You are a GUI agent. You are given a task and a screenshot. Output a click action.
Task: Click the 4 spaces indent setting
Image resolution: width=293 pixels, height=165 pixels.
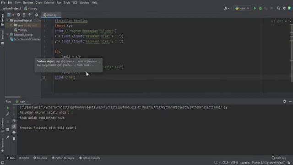click(x=245, y=163)
